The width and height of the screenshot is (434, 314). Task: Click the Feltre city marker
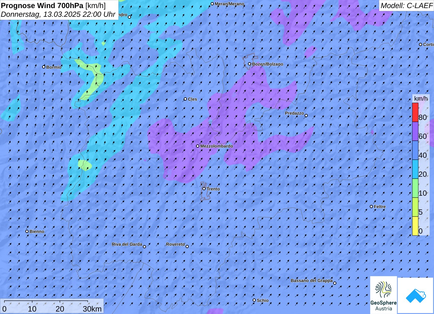(x=371, y=207)
